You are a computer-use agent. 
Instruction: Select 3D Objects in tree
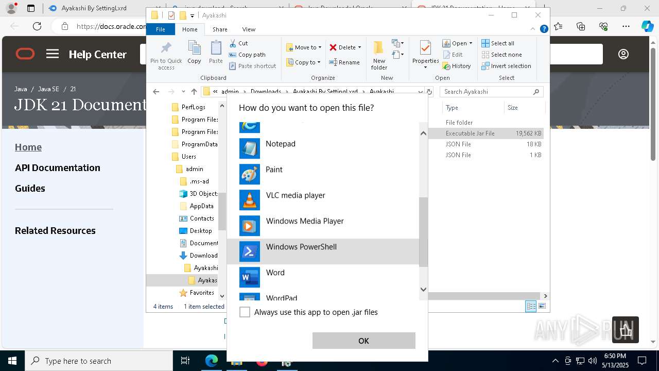(198, 194)
